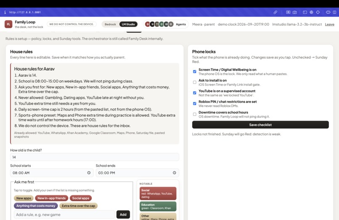Edit rule 7 Sports-phone preset line
This screenshot has height=220, width=339.
coord(97,118)
